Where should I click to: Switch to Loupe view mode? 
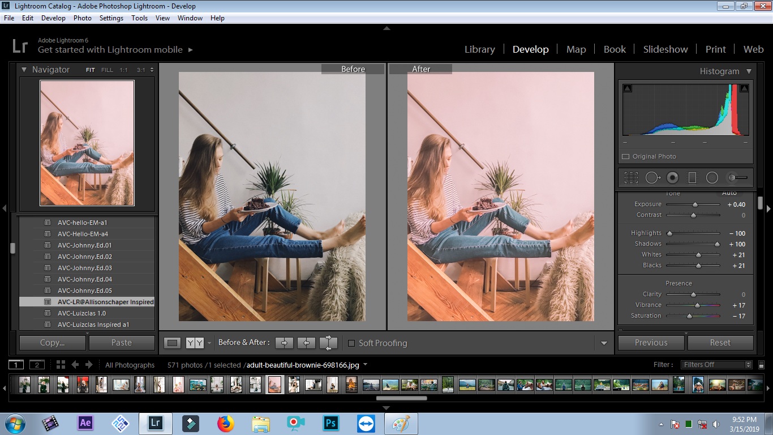[173, 343]
